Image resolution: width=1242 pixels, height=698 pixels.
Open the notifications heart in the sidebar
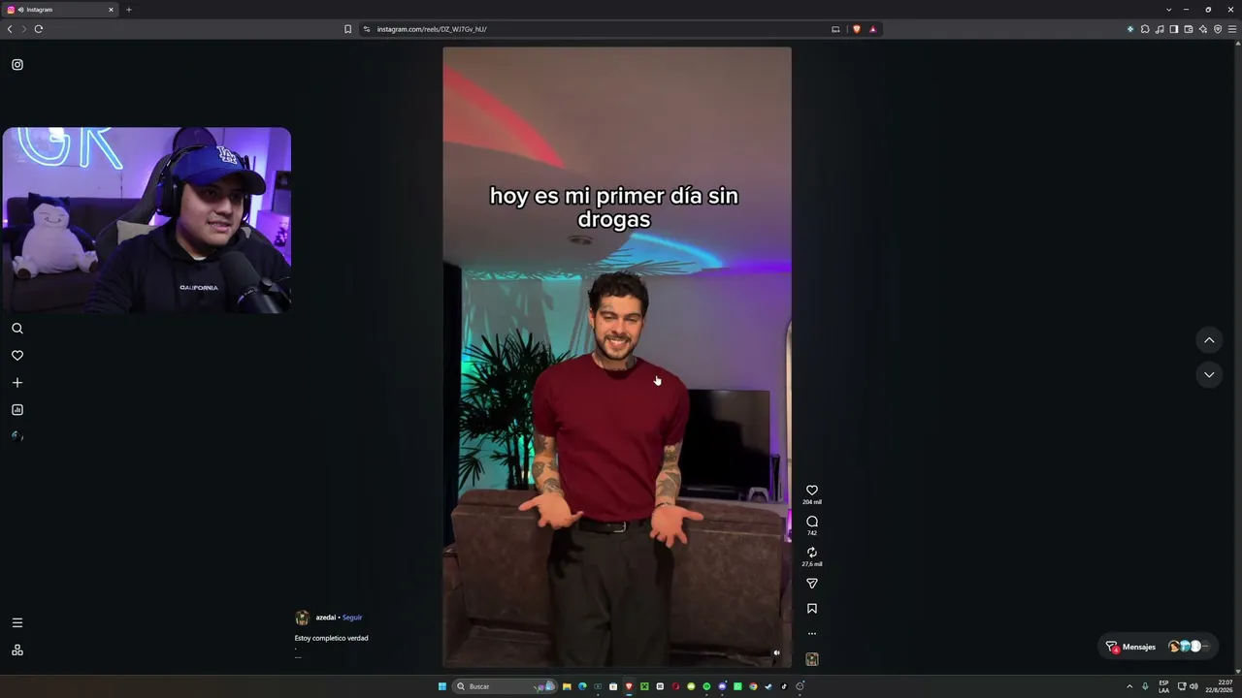coord(17,356)
